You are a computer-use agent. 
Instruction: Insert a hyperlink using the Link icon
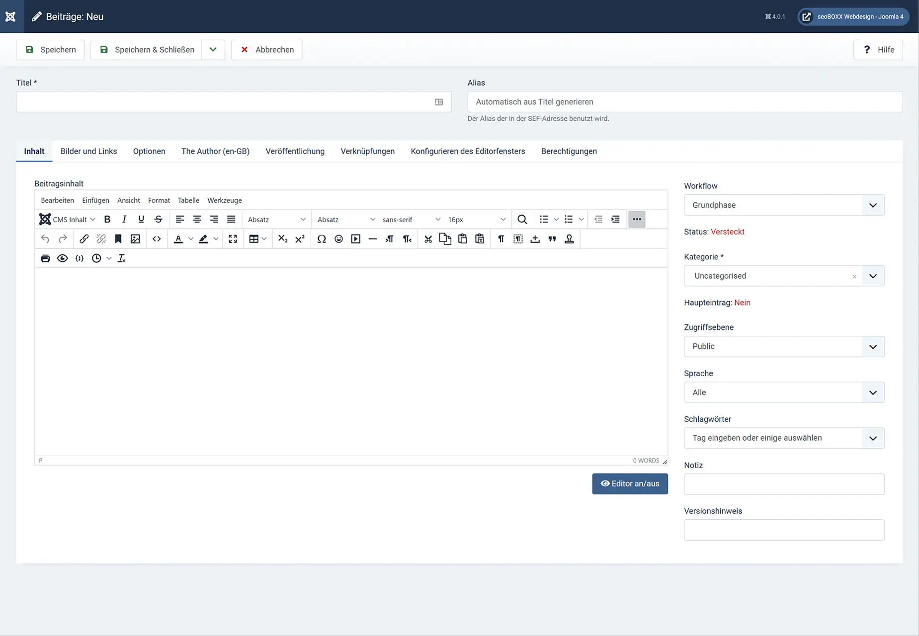(84, 238)
